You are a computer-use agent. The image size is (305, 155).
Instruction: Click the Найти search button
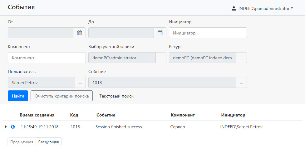[x=18, y=96]
